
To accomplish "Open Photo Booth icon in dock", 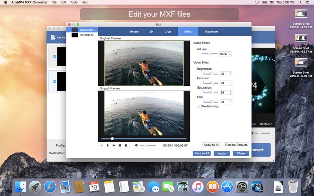I will (183, 187).
